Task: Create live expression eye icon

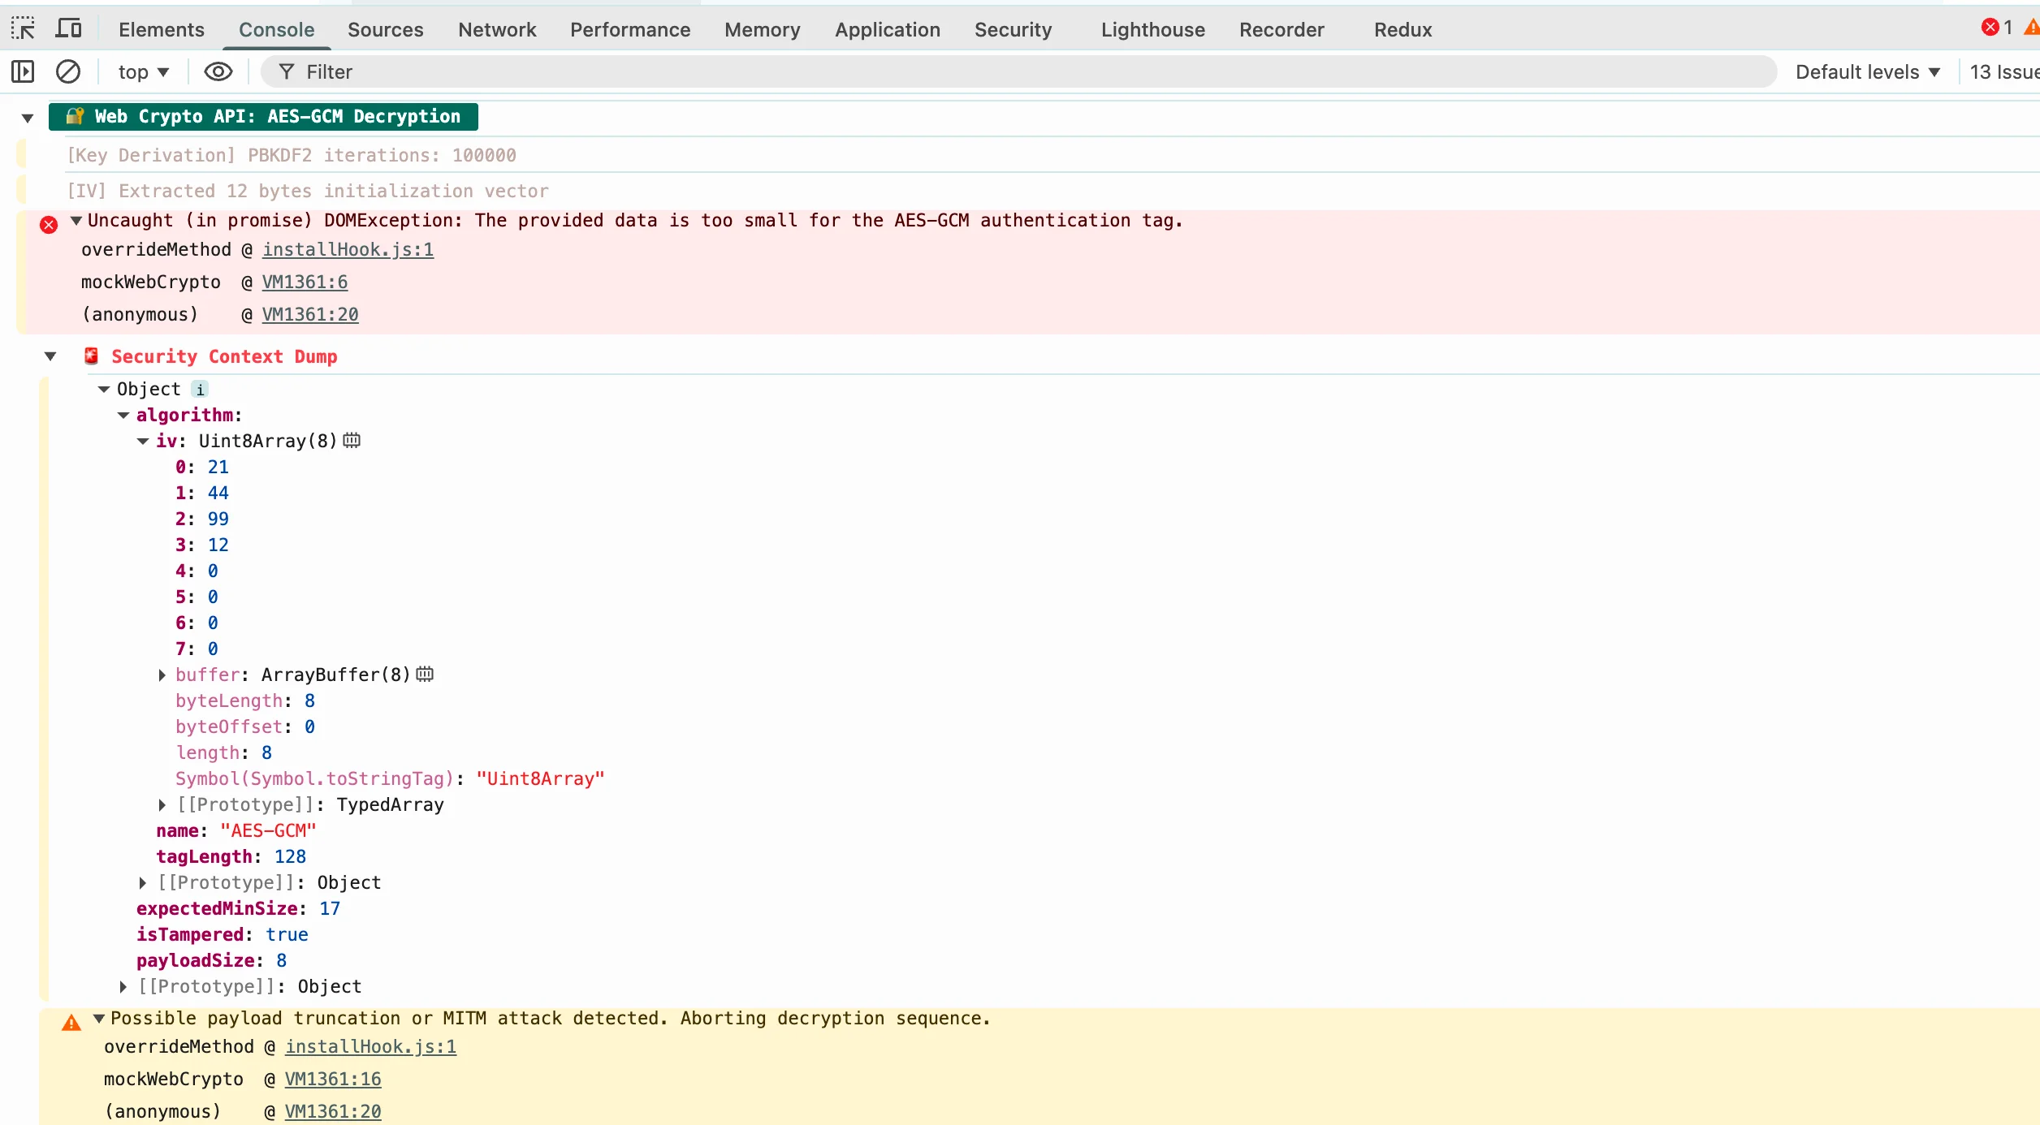Action: point(218,71)
